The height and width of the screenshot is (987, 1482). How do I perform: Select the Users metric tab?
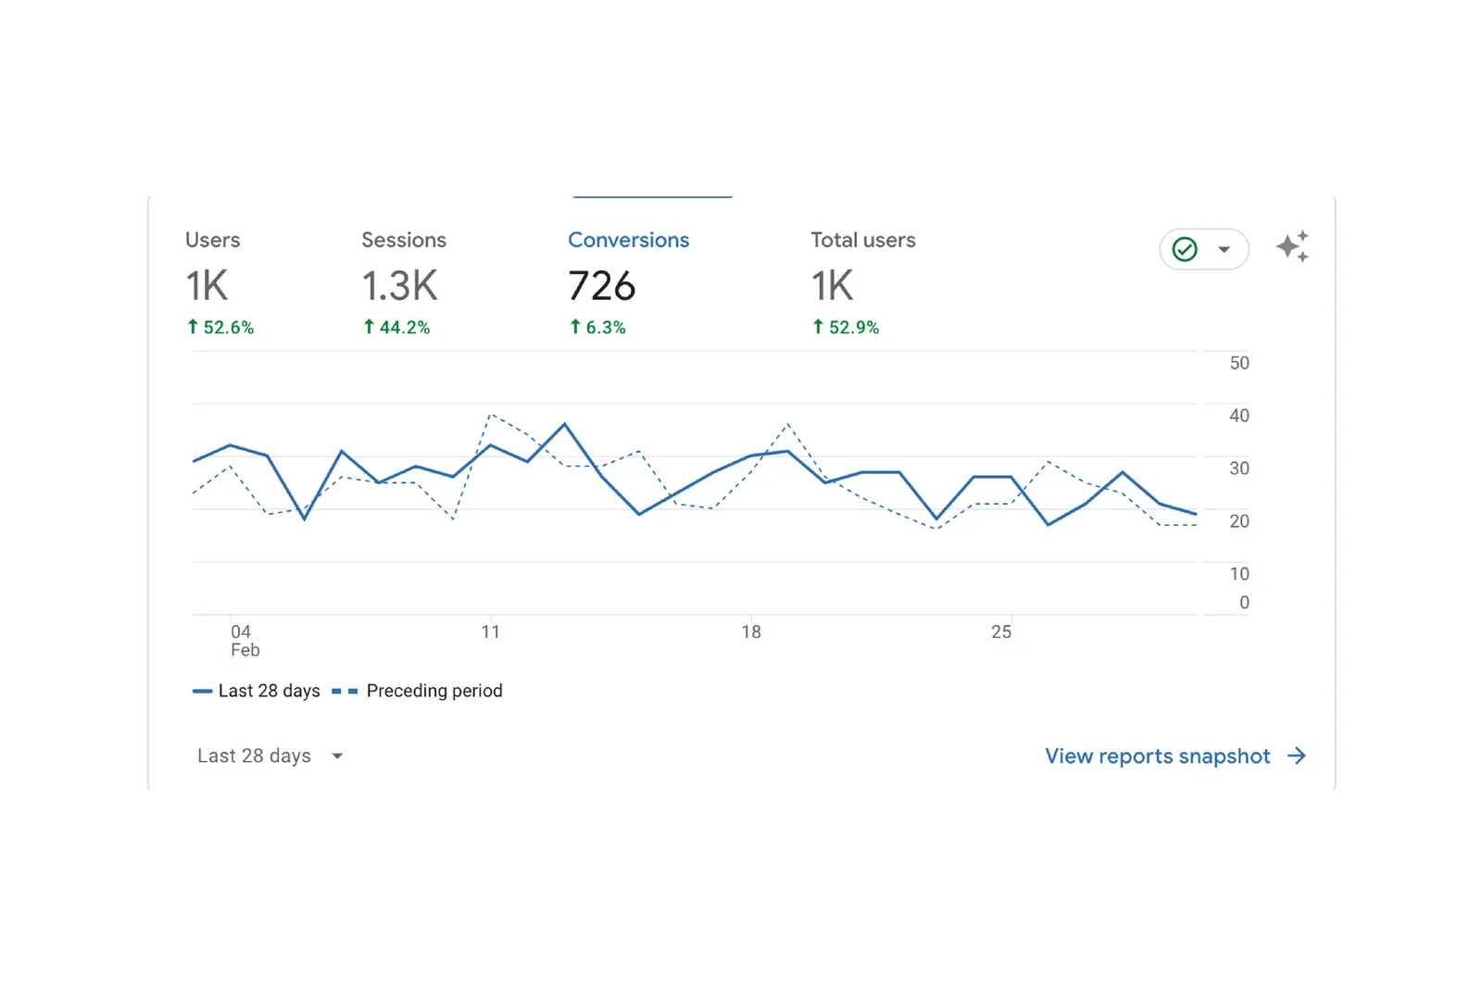220,282
